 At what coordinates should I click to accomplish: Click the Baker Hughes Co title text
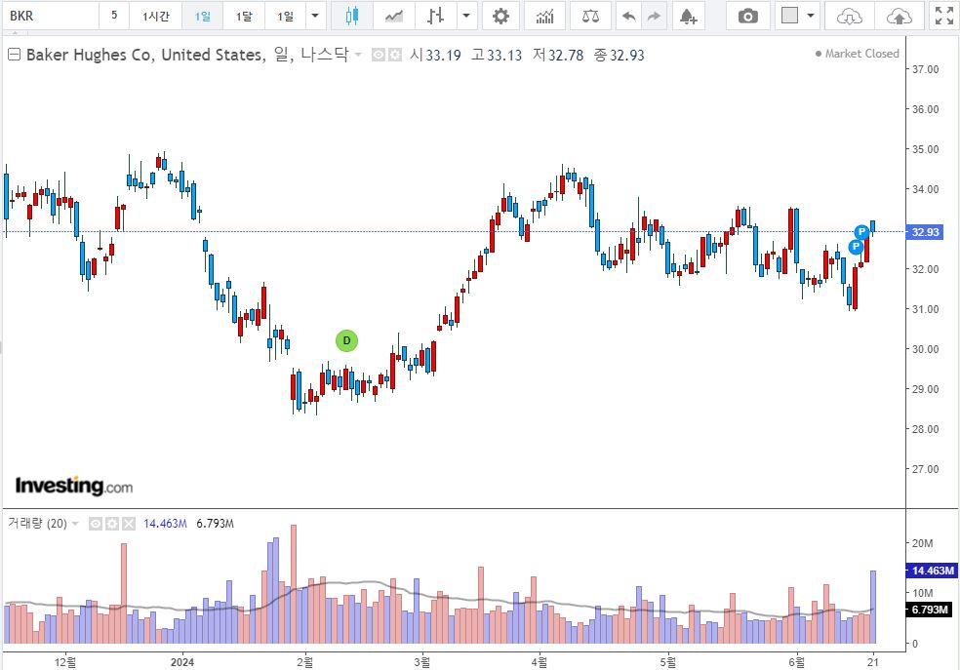point(187,55)
